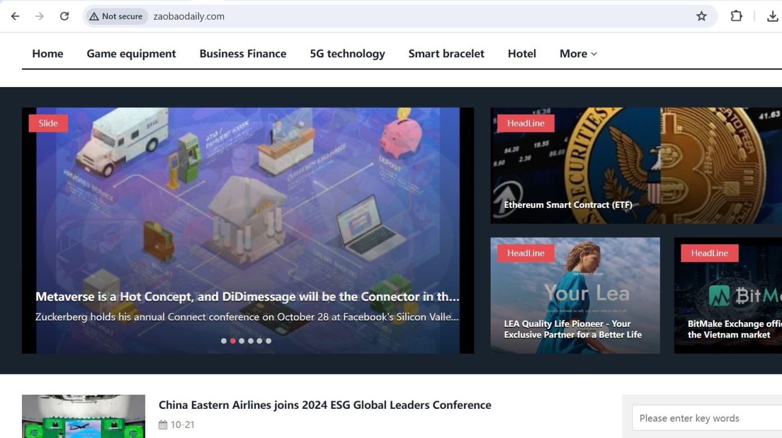Open the Not secure site info badge
The image size is (782, 438).
pyautogui.click(x=116, y=16)
